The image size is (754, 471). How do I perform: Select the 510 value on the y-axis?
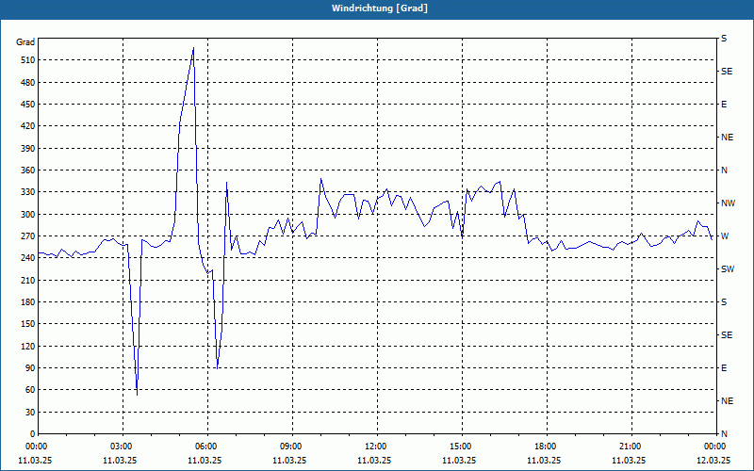(x=28, y=60)
